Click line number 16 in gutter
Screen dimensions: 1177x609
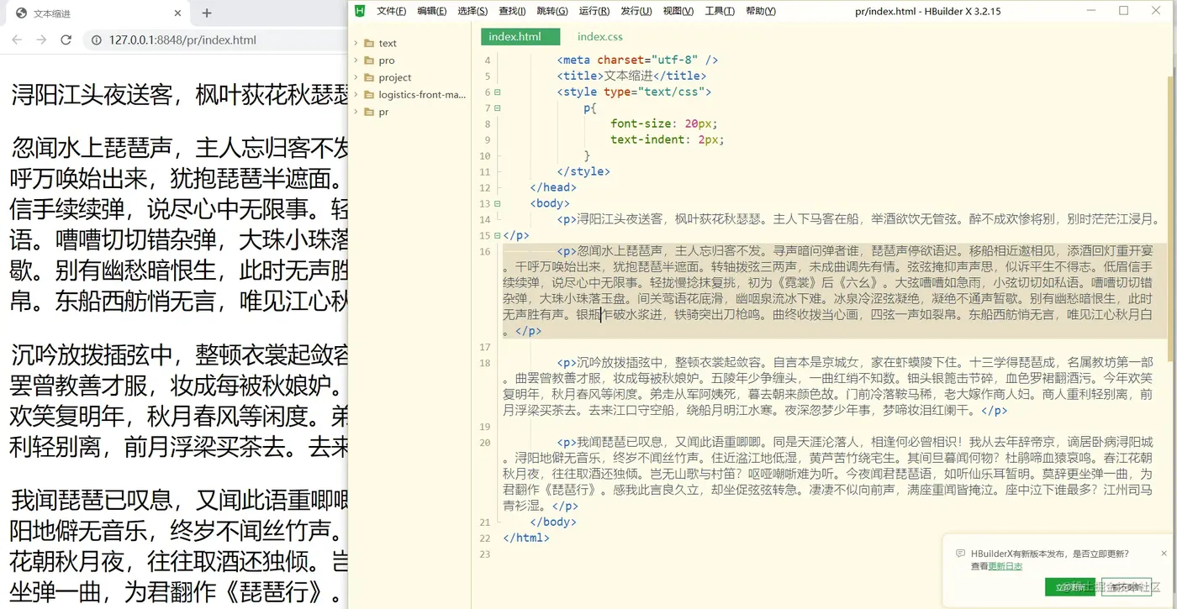[x=485, y=251]
